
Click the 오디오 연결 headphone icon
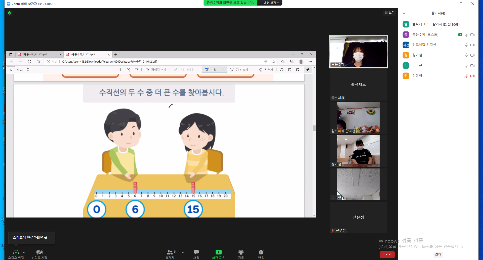click(x=16, y=252)
